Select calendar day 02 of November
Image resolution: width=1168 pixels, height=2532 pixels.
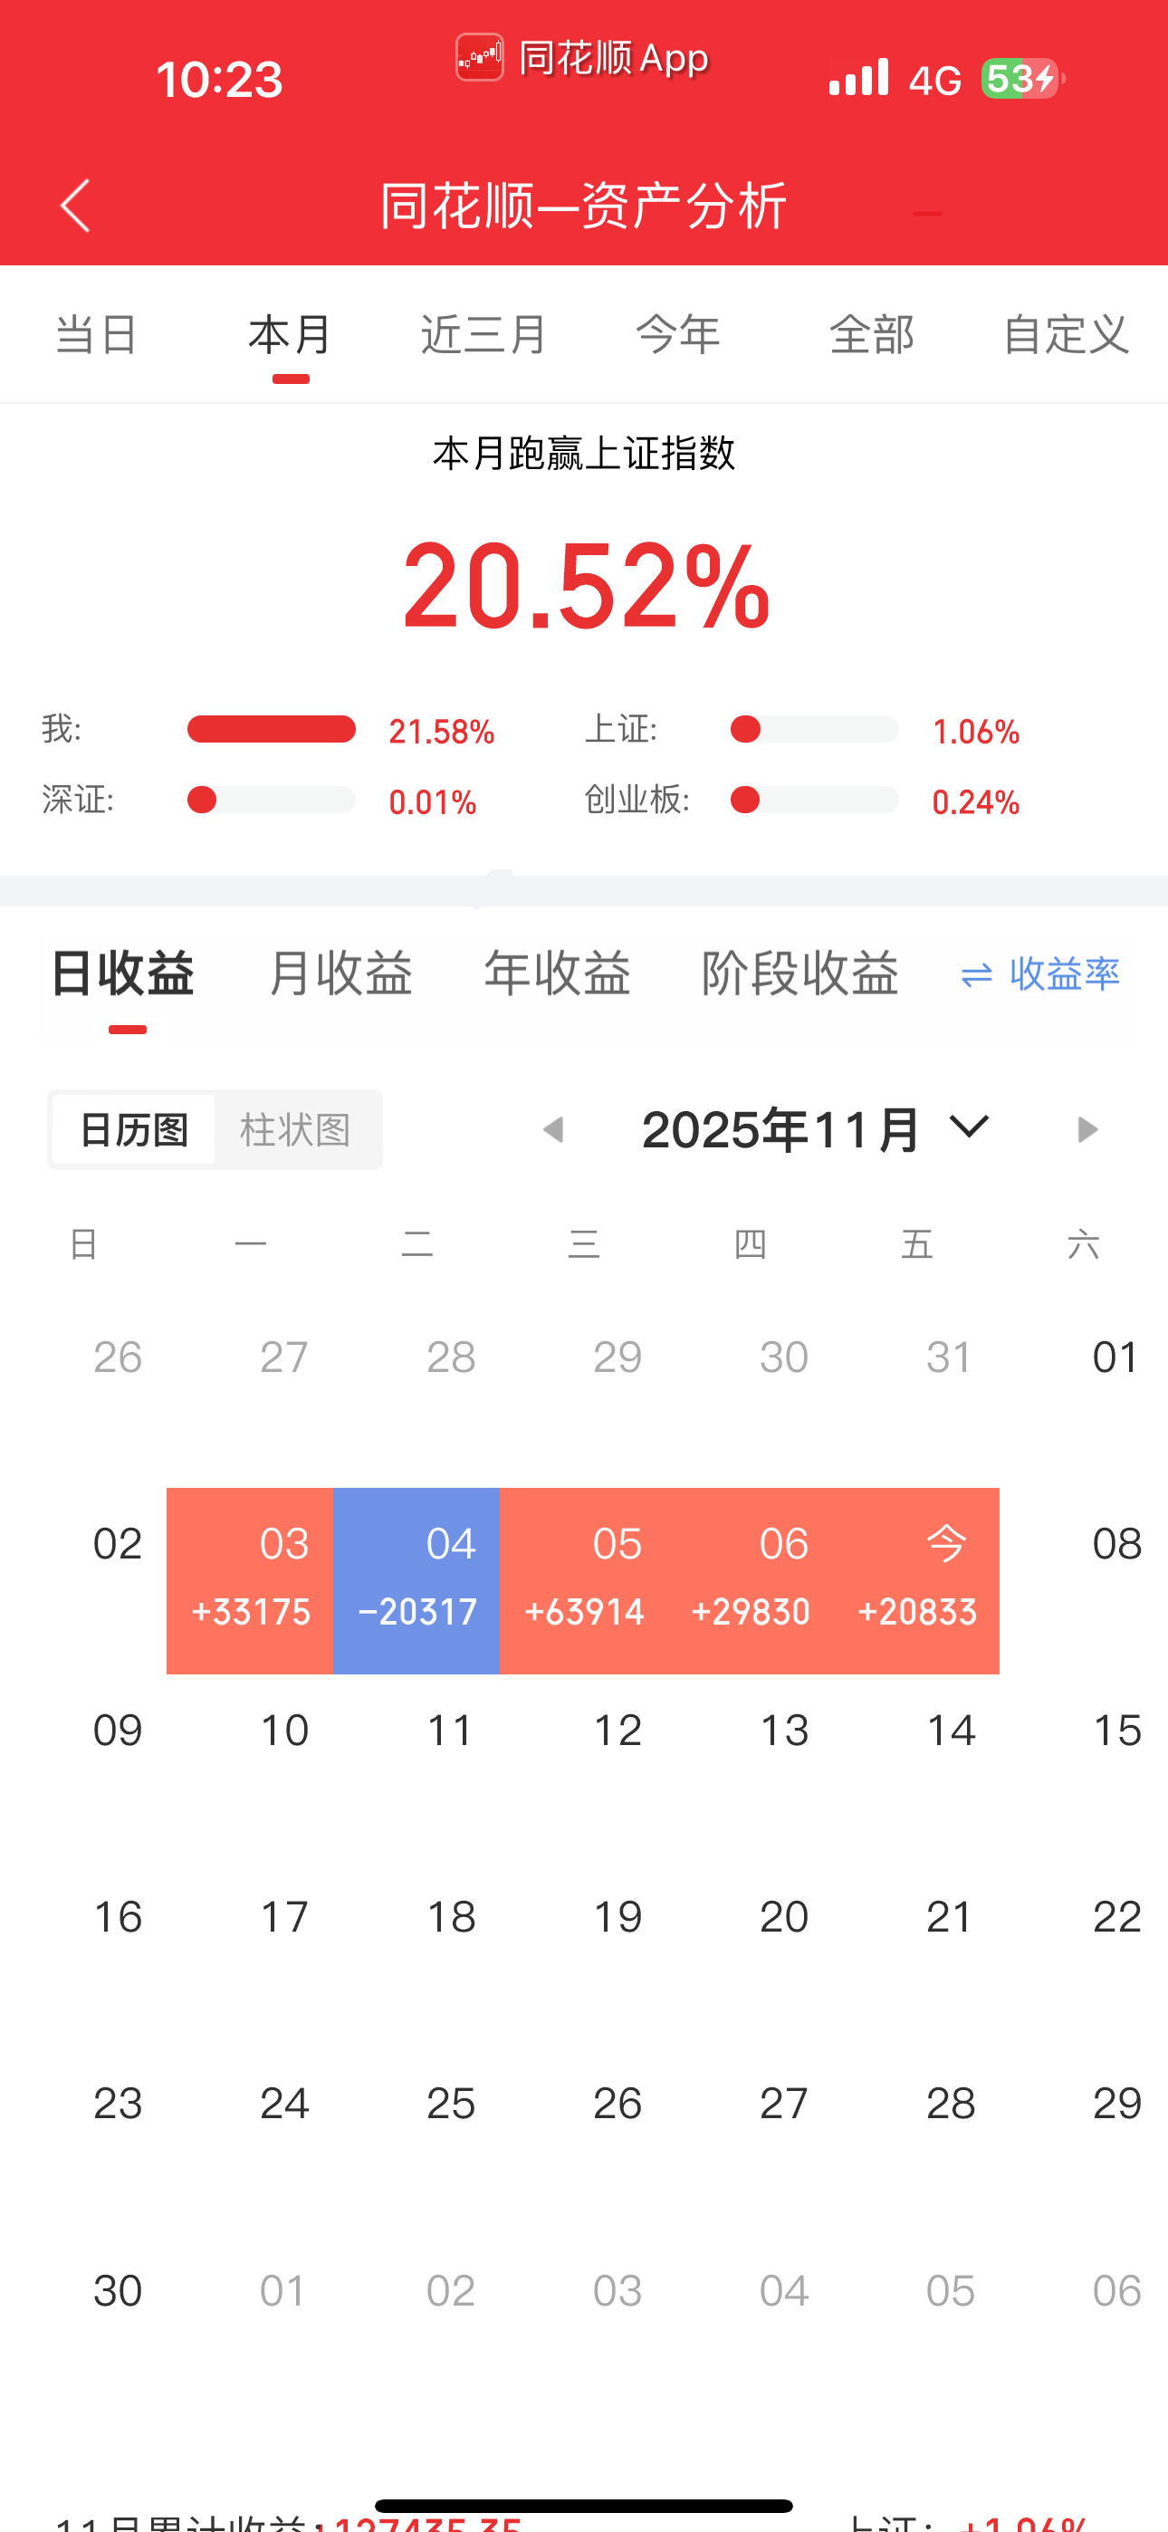(117, 1544)
